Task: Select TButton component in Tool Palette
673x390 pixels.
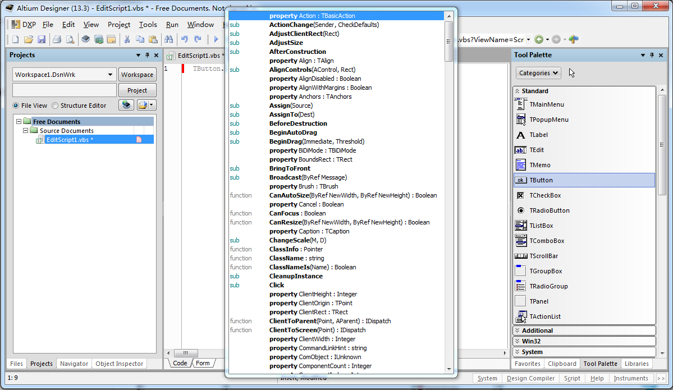Action: pos(584,180)
